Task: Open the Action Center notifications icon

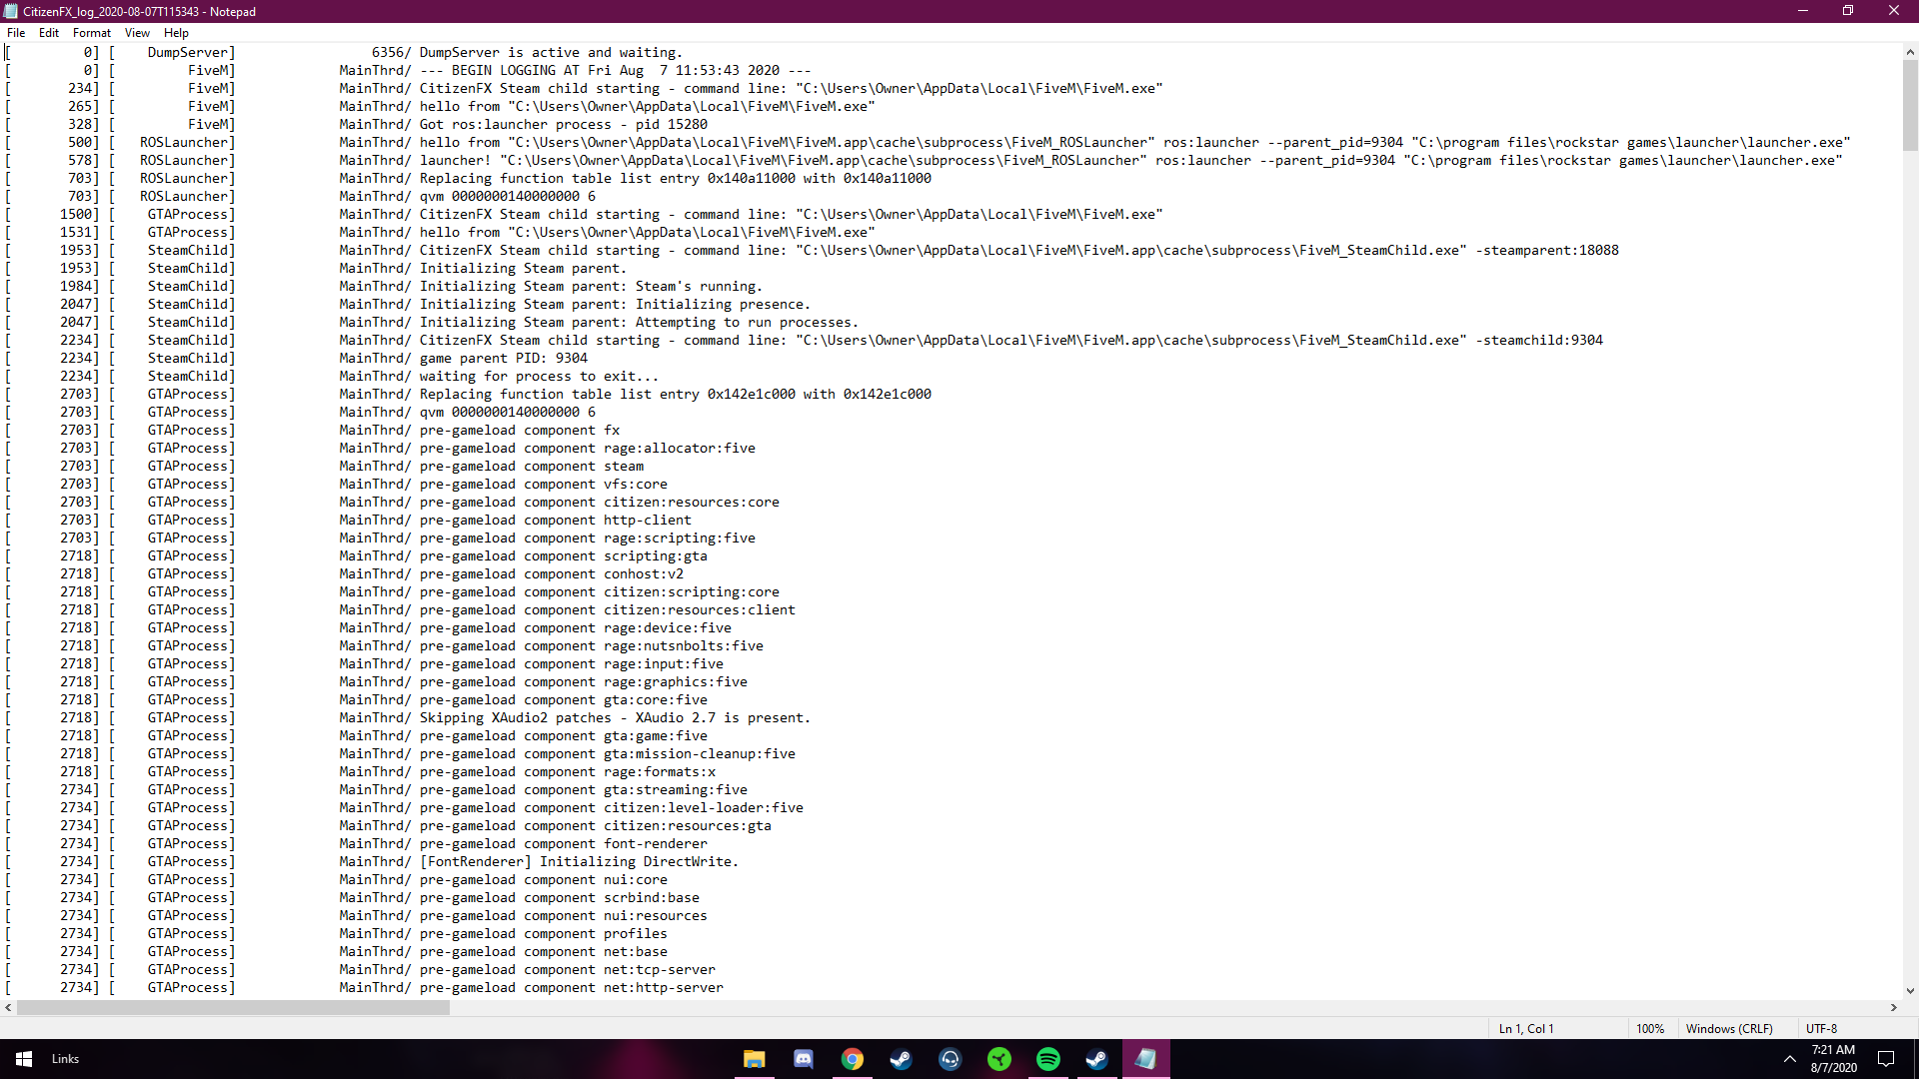Action: click(1886, 1059)
